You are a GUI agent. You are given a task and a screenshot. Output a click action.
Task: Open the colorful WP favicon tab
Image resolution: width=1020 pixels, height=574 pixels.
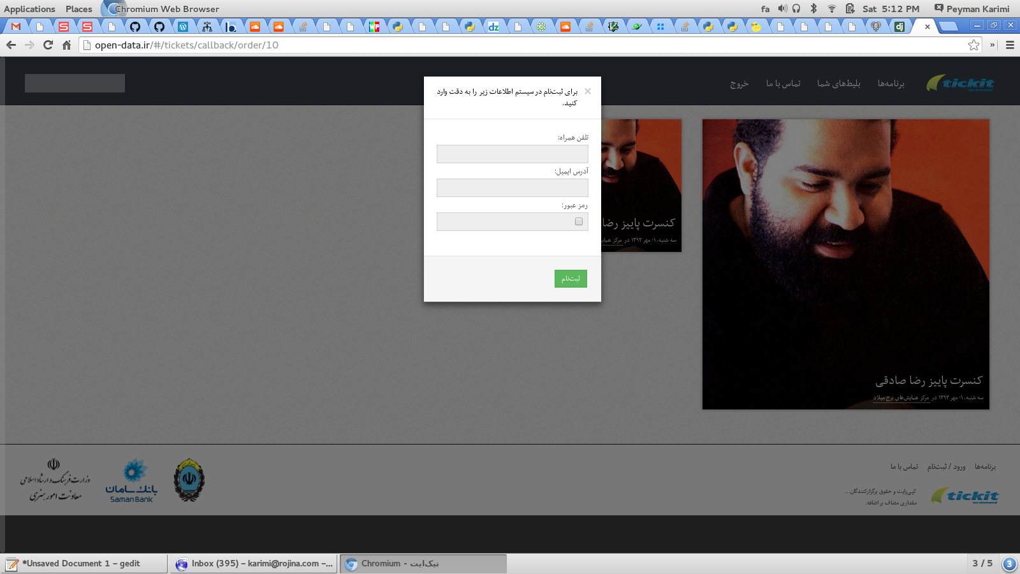point(374,27)
